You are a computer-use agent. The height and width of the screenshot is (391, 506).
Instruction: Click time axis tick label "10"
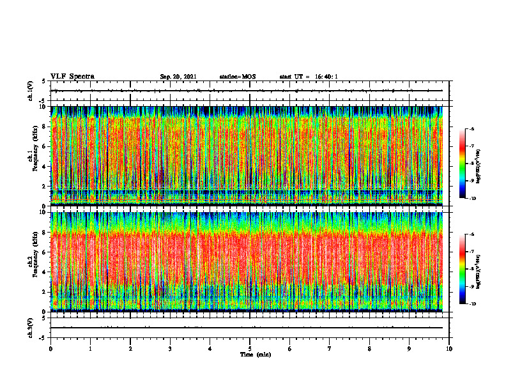tap(449, 349)
